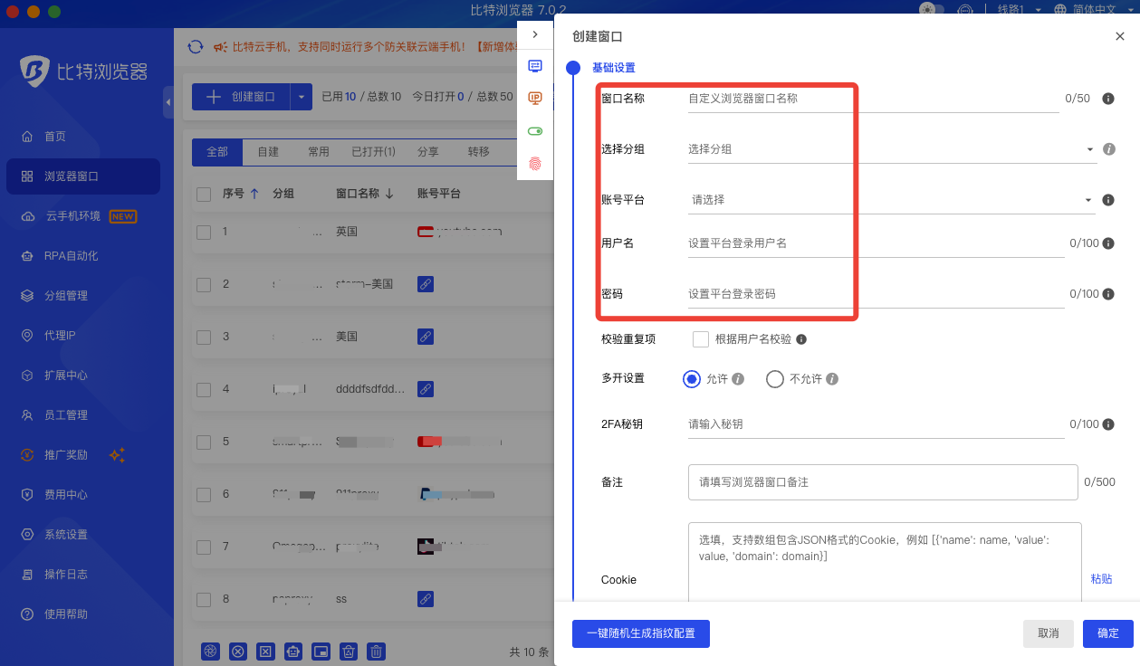
Task: Open the 账号平台 请选择 dropdown
Action: 892,200
